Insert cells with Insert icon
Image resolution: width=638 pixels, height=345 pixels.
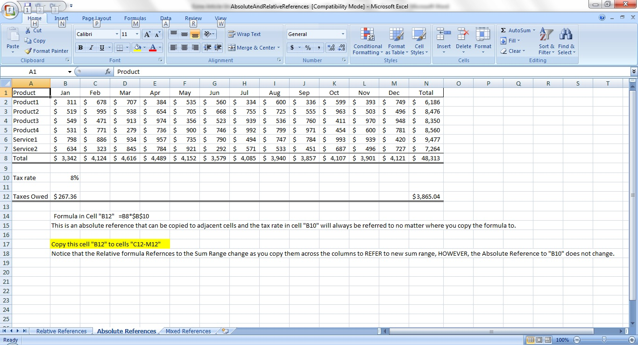click(444, 35)
